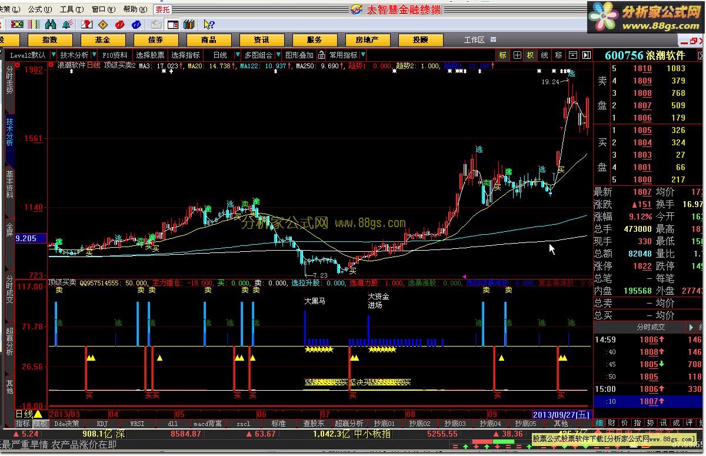Select the WRSI indicator tab
This screenshot has height=456, width=706.
pyautogui.click(x=137, y=424)
